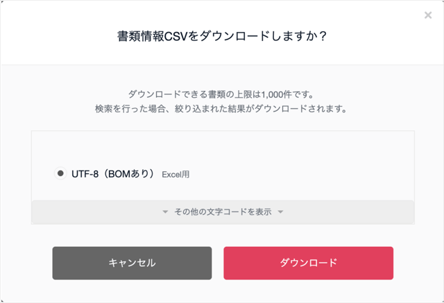Screen dimensions: 444x303
Task: Select the UTF-8 (BOMあり) radio button
Action: tap(61, 173)
